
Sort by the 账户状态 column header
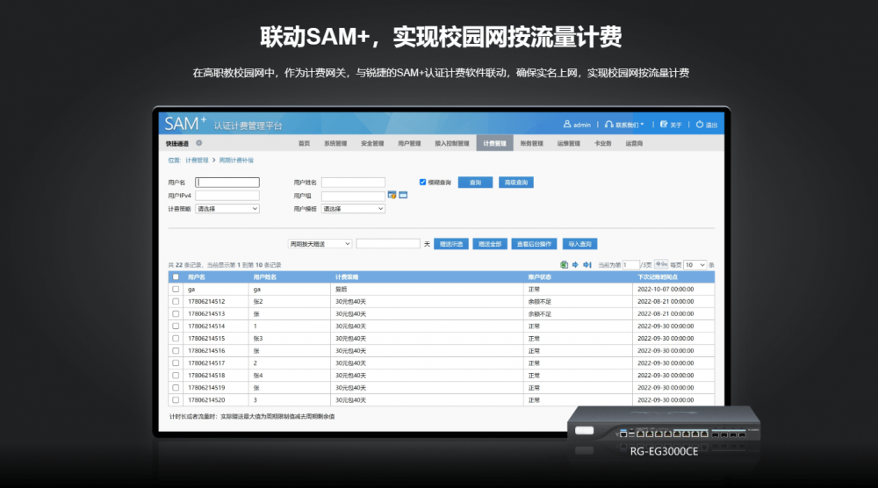(540, 277)
